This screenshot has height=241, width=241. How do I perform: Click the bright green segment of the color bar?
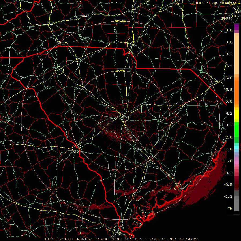(x=236, y=129)
